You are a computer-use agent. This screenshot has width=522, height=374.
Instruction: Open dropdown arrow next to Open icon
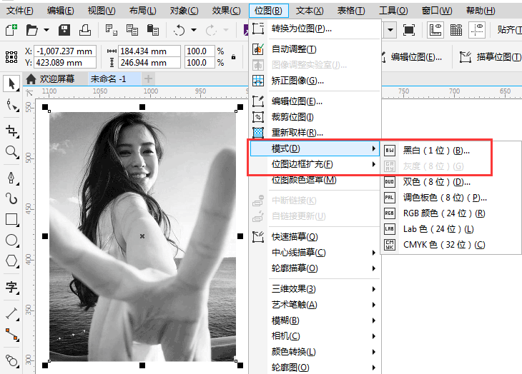pos(46,30)
